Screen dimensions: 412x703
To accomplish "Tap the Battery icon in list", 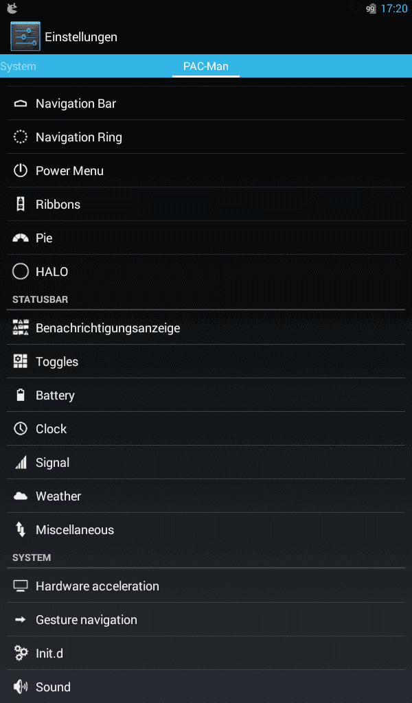I will 21,395.
